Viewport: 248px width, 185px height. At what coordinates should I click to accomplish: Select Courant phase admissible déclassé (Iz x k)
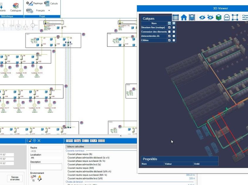[x=88, y=158]
